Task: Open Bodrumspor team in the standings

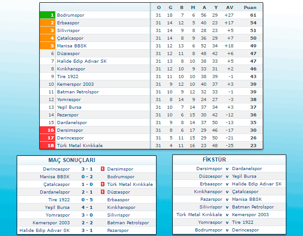Action: coord(71,15)
